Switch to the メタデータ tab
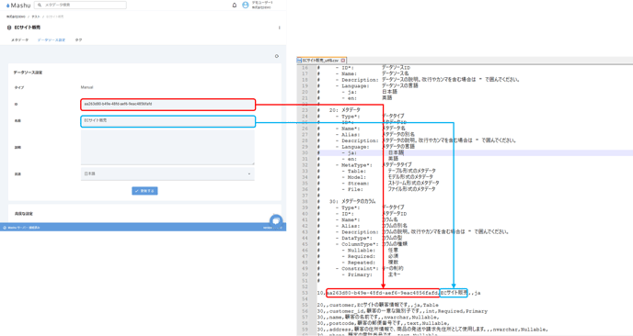Viewport: 633px width, 336px height. 20,40
